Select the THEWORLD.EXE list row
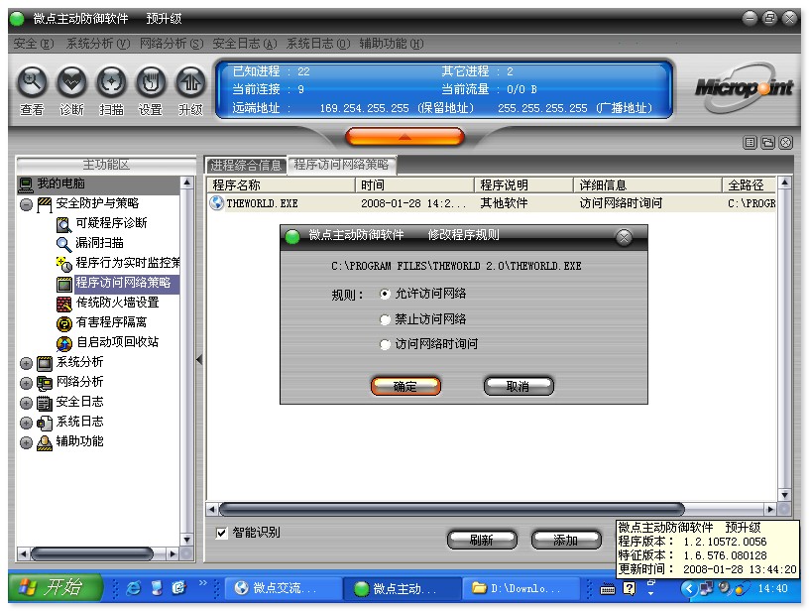 pos(492,203)
